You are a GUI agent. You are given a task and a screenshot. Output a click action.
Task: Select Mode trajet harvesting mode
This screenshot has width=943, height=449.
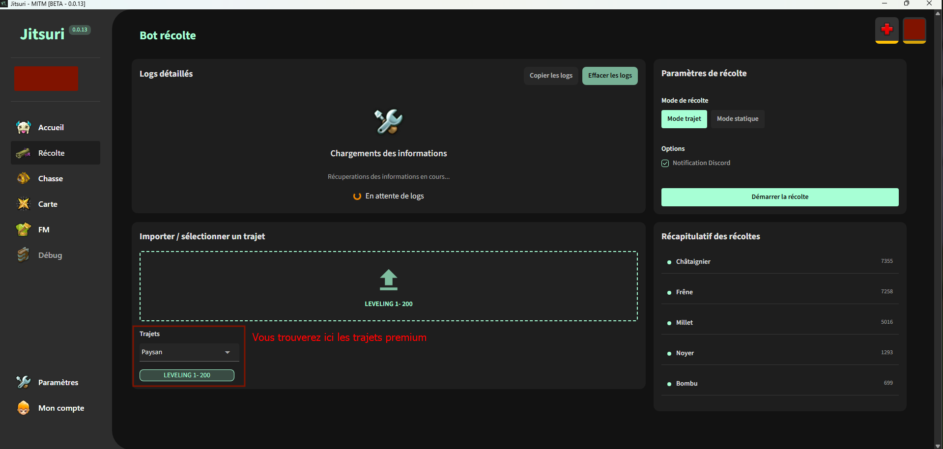[684, 119]
